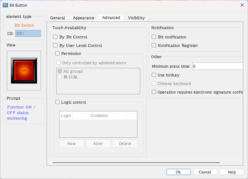The image size is (248, 179).
Task: Check the Permission option
Action: (x=57, y=54)
